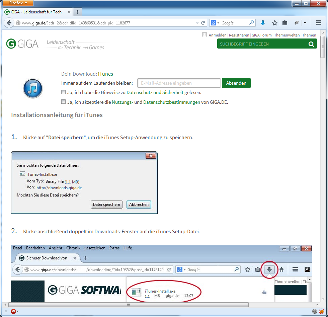Open the Nutzungs- link
The height and width of the screenshot is (317, 328).
[122, 102]
